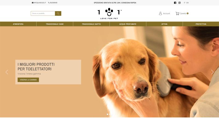Viewport: 219px width, 123px height.
Task: Switch language to IT
Action: [185, 3]
